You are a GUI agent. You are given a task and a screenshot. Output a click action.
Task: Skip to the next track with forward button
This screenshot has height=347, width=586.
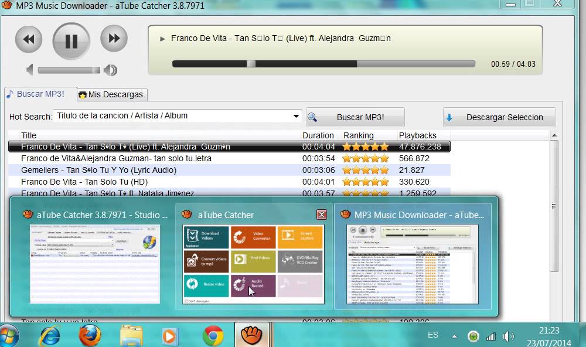(114, 38)
